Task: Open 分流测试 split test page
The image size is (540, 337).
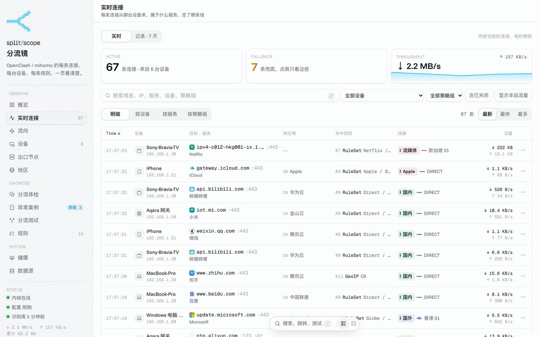Action: coord(46,220)
